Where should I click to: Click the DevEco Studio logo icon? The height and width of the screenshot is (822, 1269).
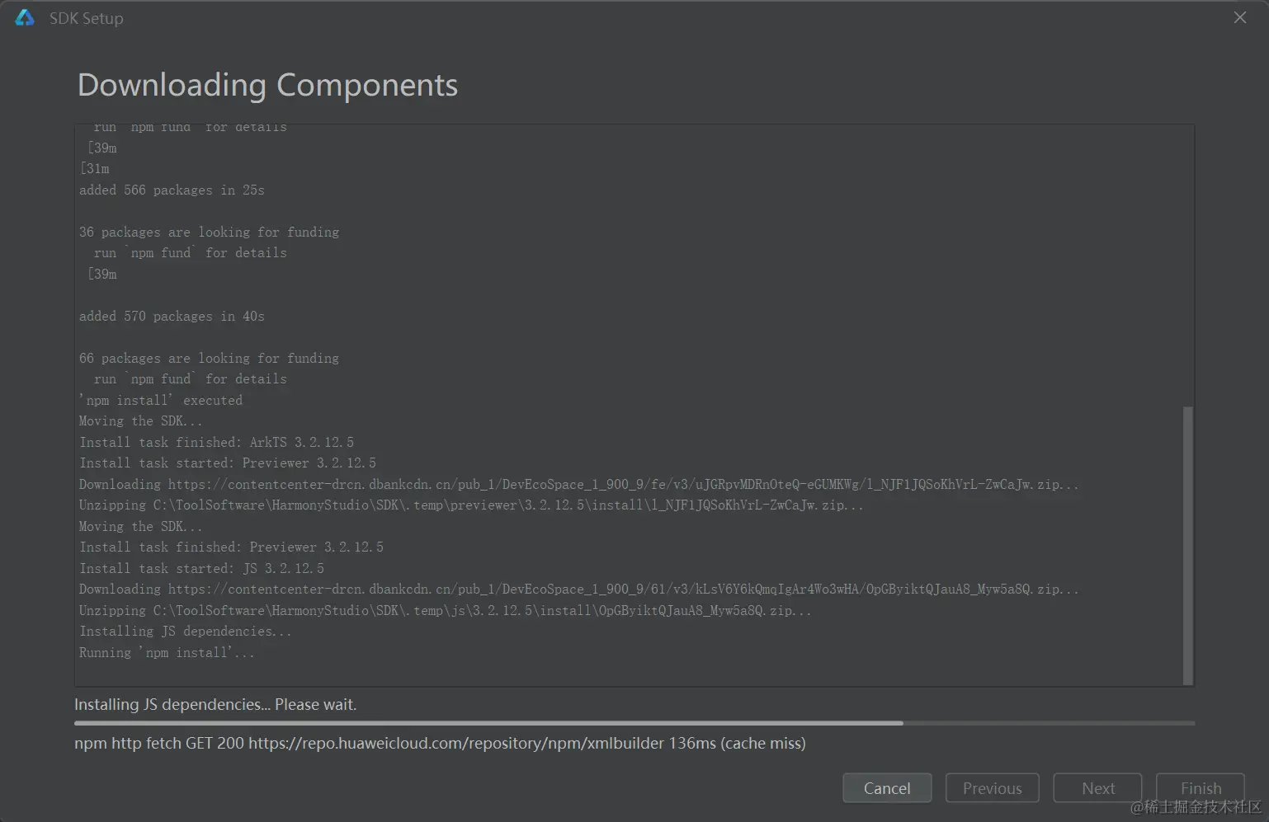click(x=25, y=18)
